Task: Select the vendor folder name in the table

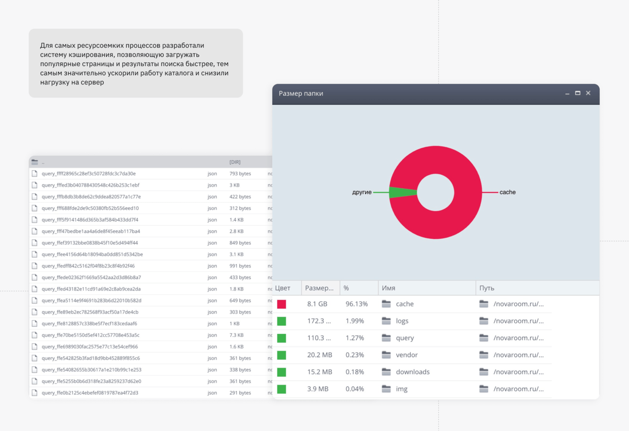Action: 407,354
